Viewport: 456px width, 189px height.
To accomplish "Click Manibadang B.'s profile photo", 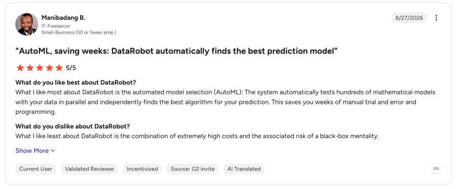I will point(27,24).
